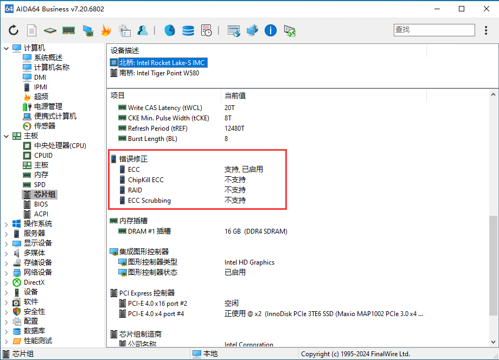Open the Report page icon
The width and height of the screenshot is (499, 360).
point(32,30)
